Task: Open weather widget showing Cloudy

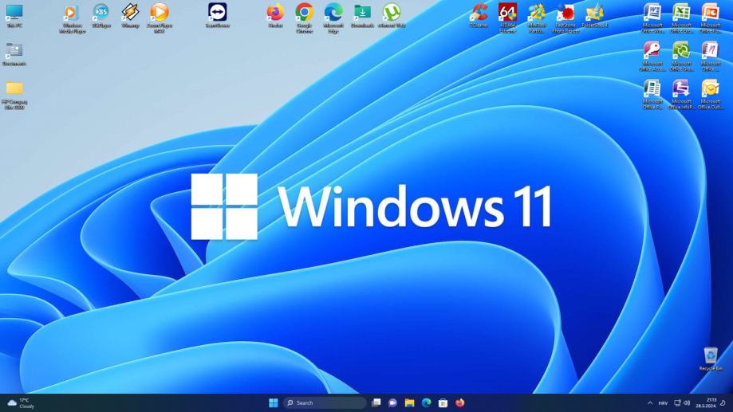Action: pyautogui.click(x=21, y=403)
